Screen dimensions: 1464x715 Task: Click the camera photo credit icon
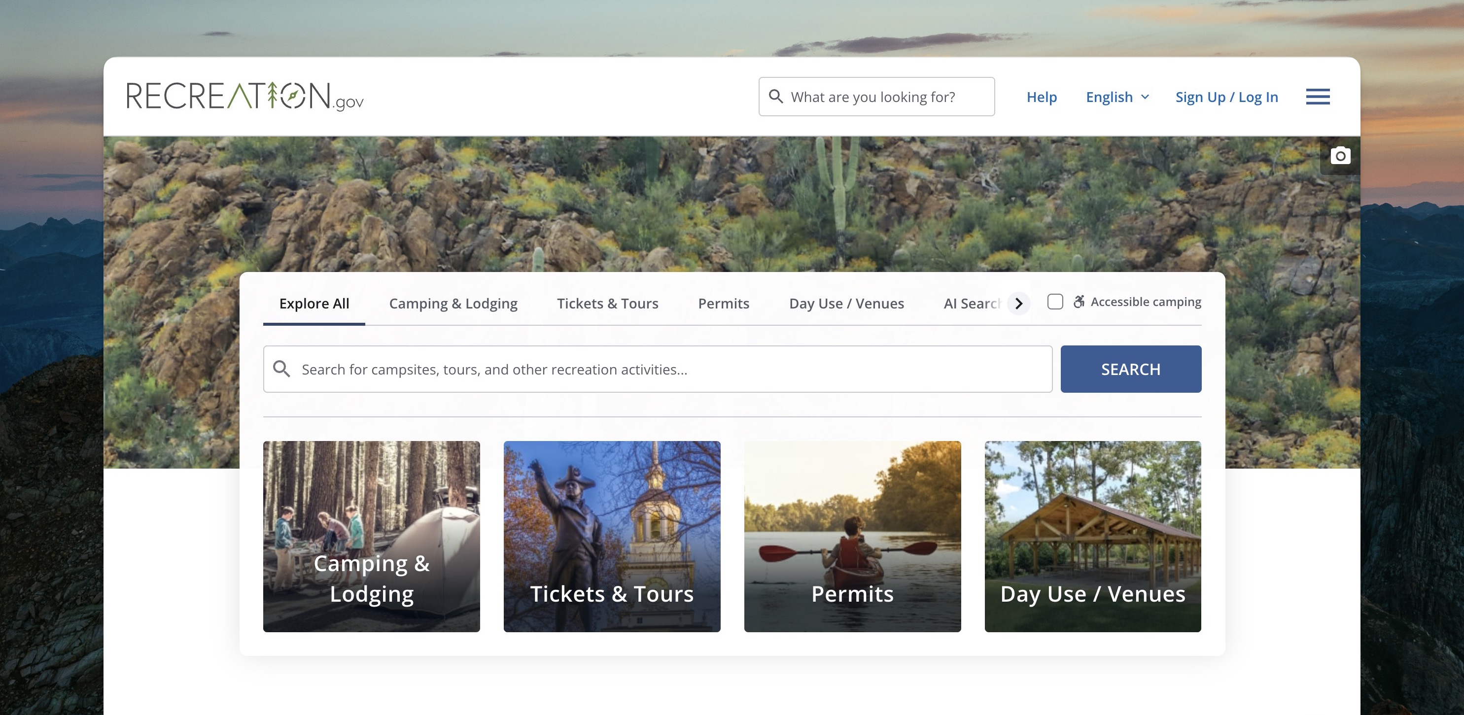pos(1340,156)
